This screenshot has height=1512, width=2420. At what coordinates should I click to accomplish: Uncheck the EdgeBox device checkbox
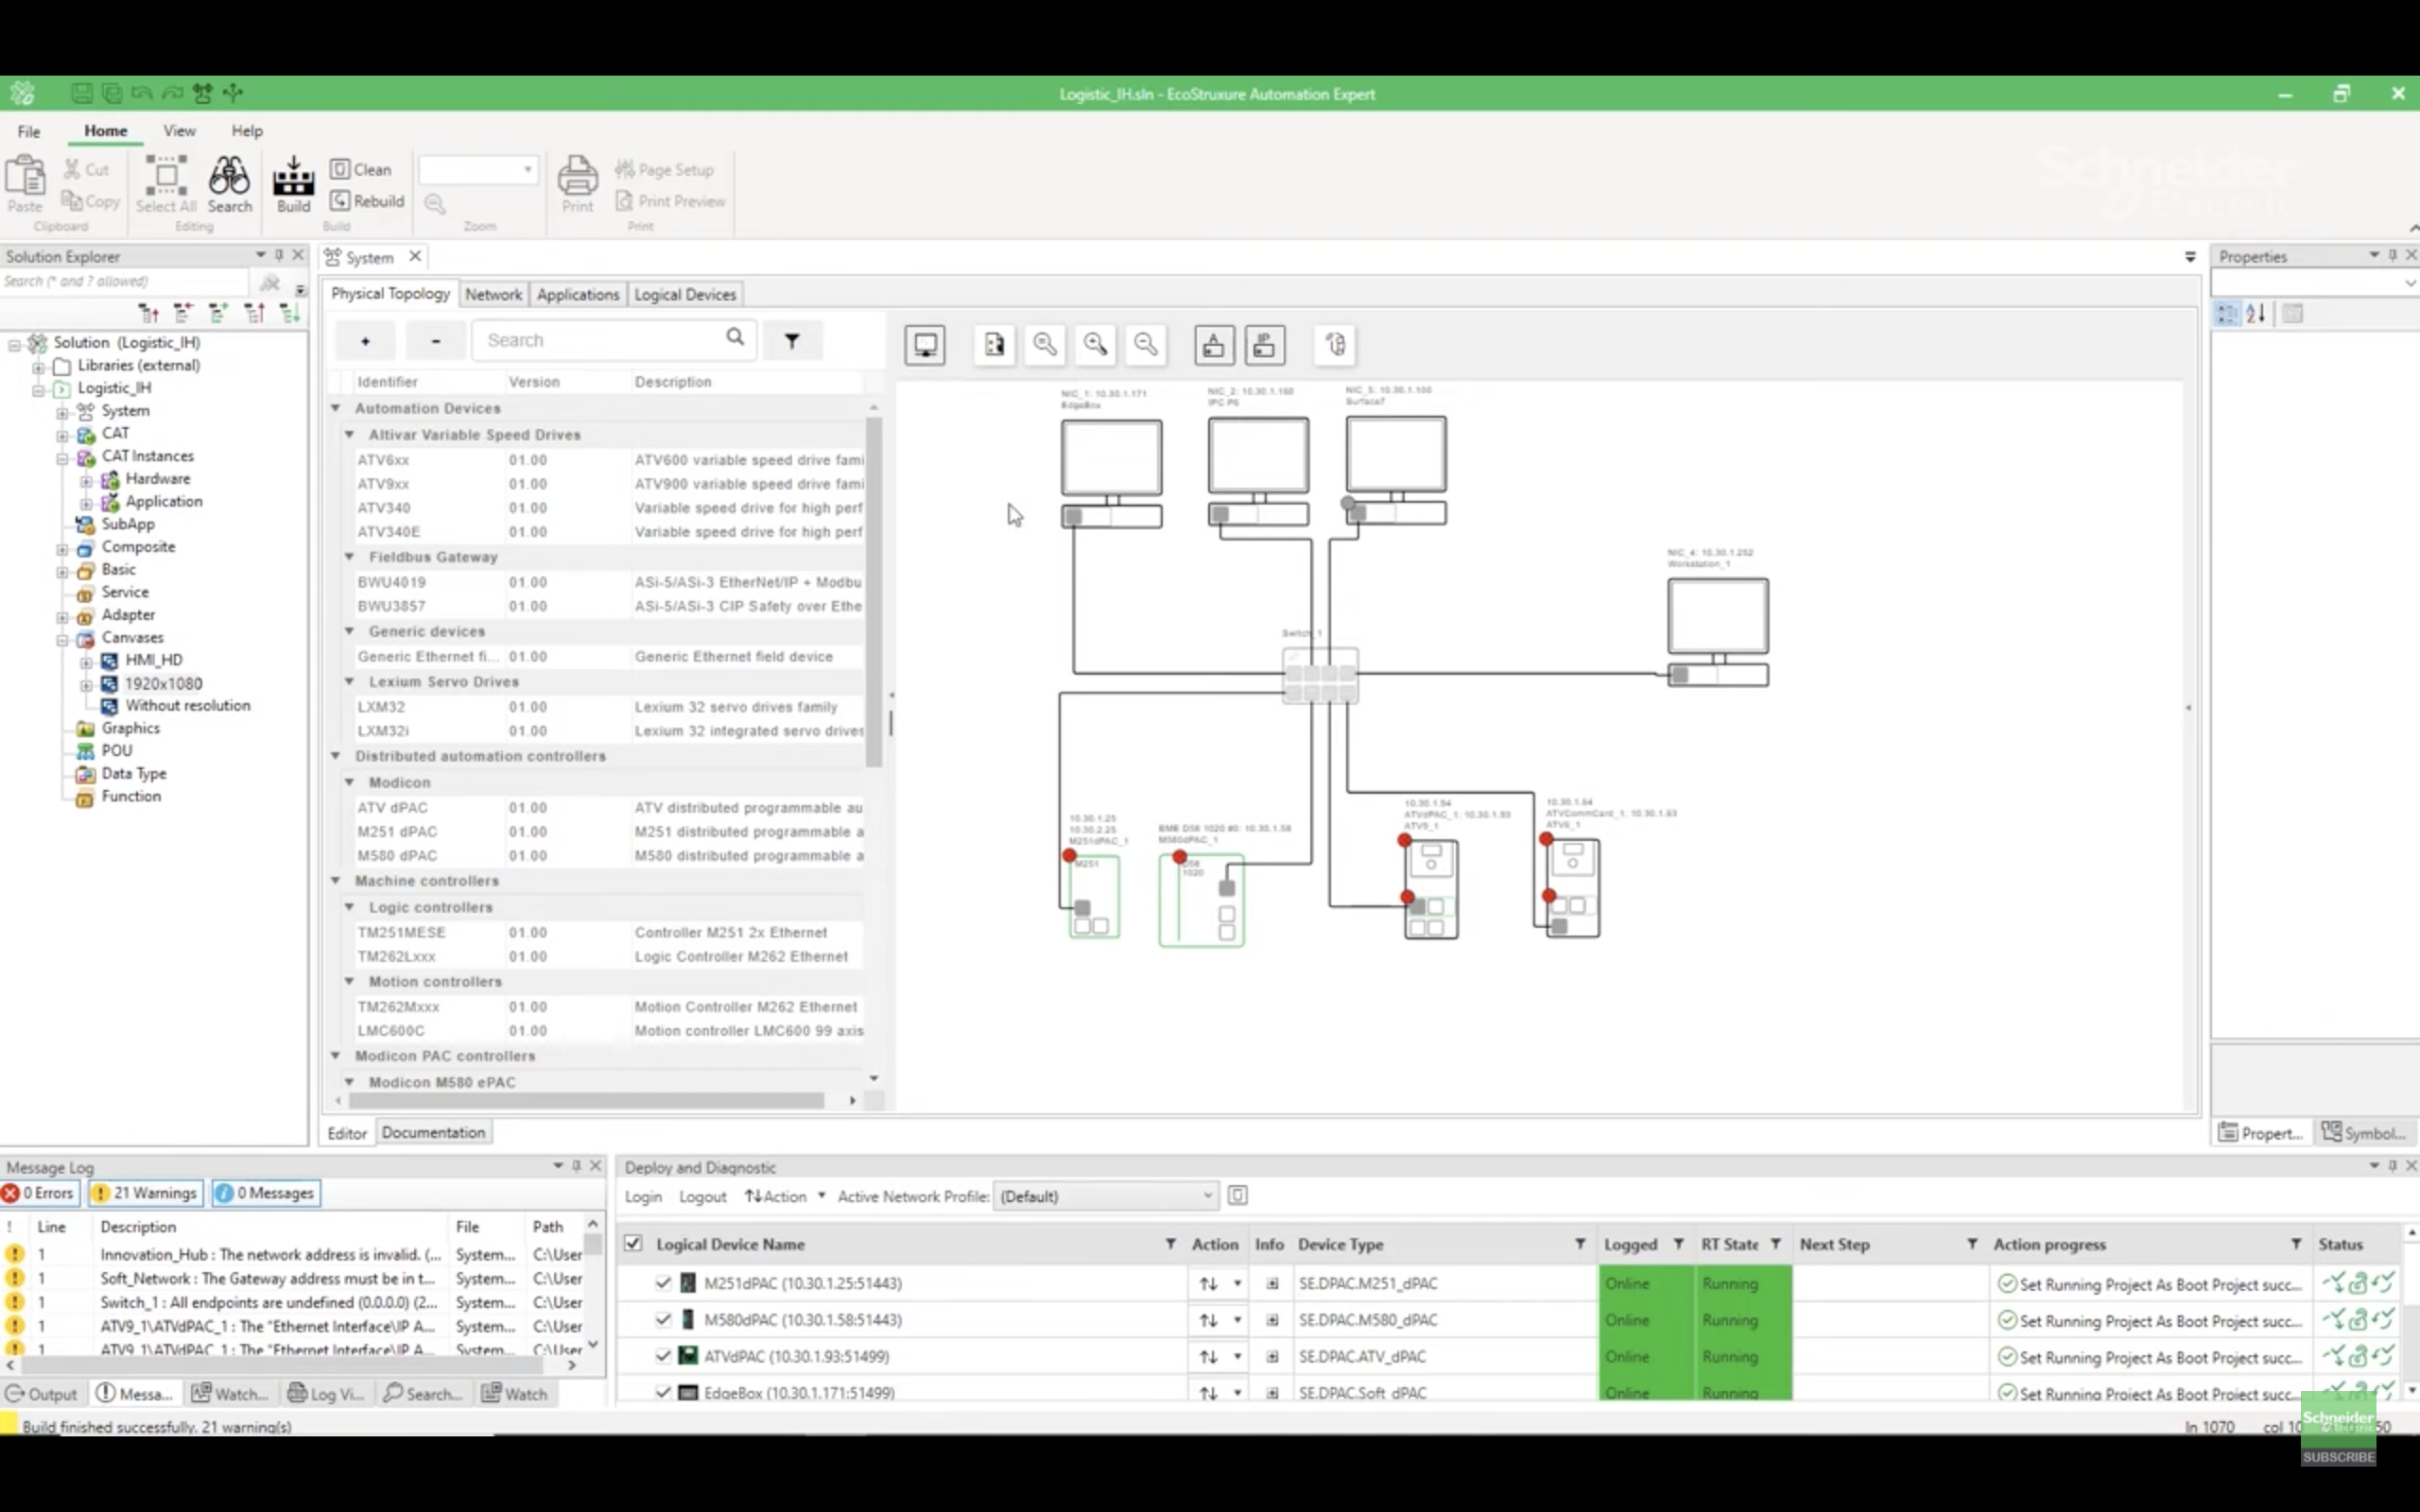point(663,1392)
